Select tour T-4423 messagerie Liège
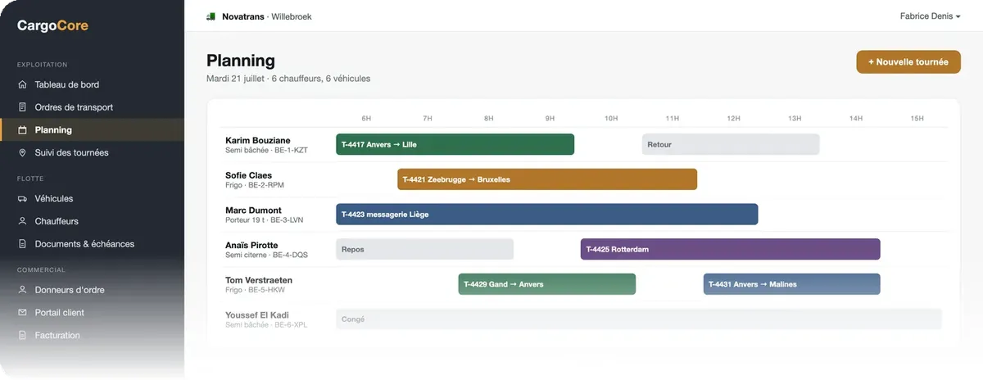983x380 pixels. (x=546, y=215)
